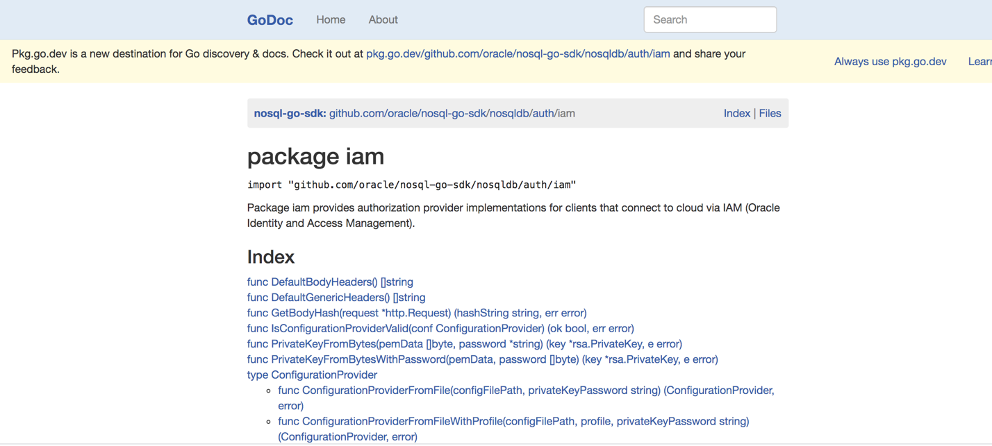Open func PrivateKeyFromBytes index entry
This screenshot has width=992, height=446.
coord(464,344)
